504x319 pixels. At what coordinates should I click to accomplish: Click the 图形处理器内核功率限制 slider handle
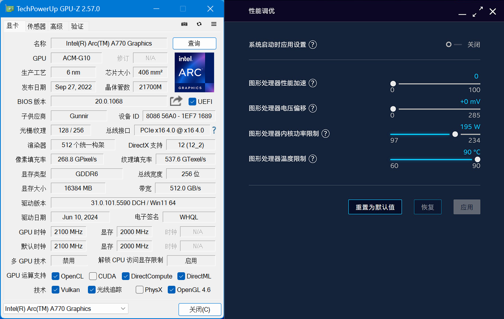coord(455,134)
